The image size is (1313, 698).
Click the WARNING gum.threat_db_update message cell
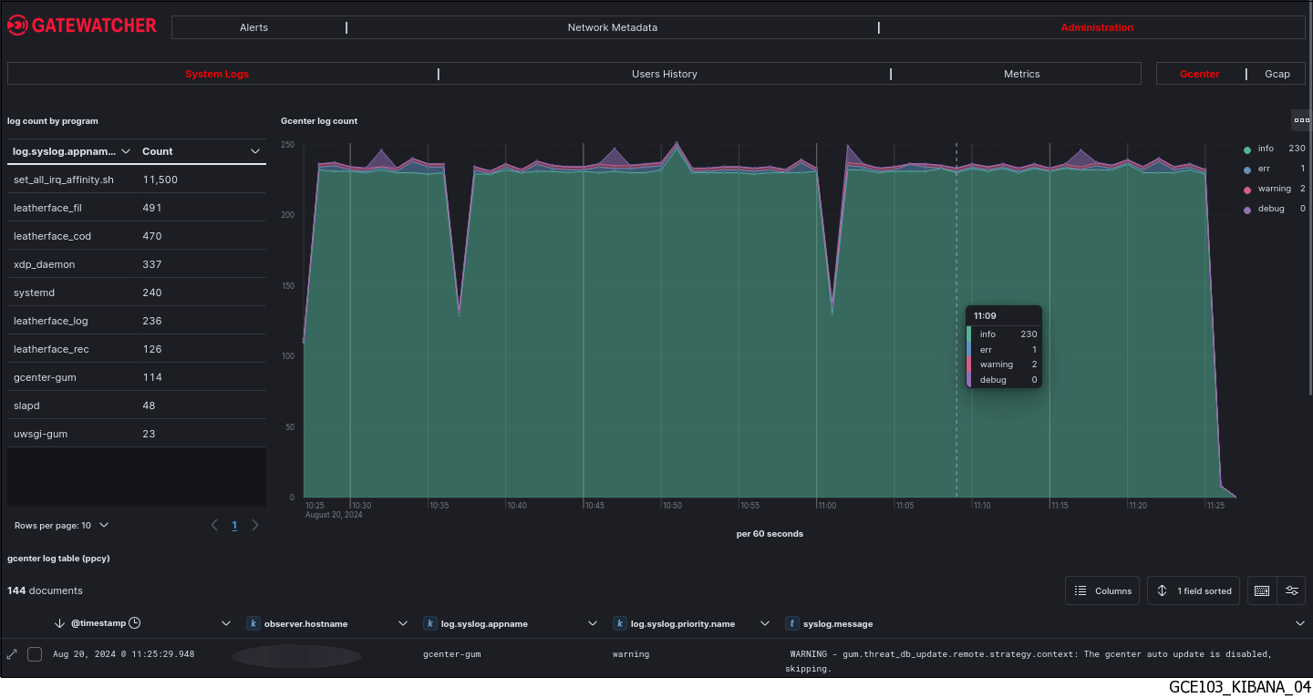tap(1030, 661)
